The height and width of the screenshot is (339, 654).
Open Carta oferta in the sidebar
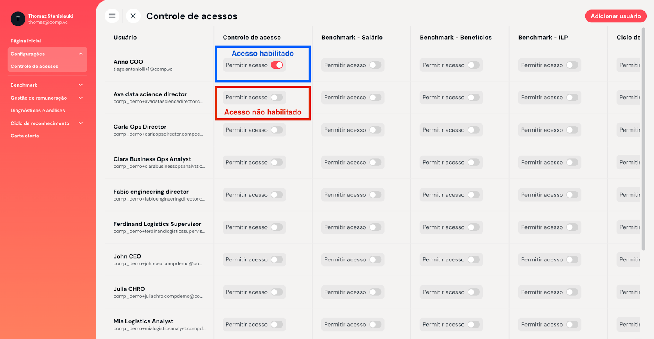(25, 136)
